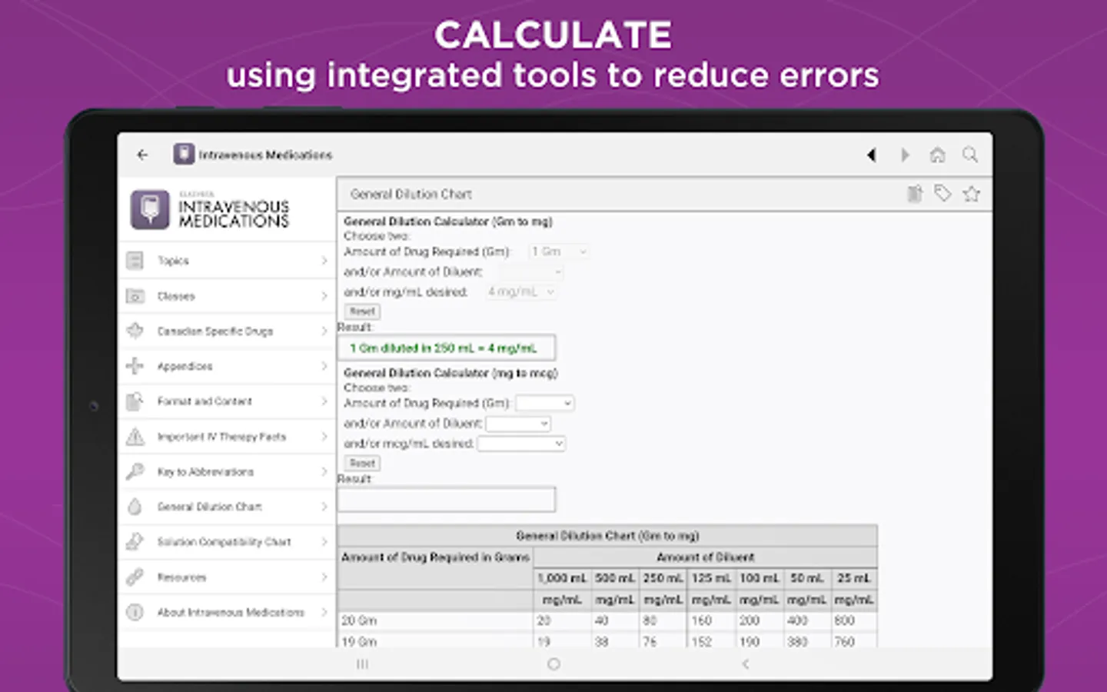The image size is (1107, 692).
Task: Tap the Solution Compatibility Chart icon
Action: click(135, 542)
